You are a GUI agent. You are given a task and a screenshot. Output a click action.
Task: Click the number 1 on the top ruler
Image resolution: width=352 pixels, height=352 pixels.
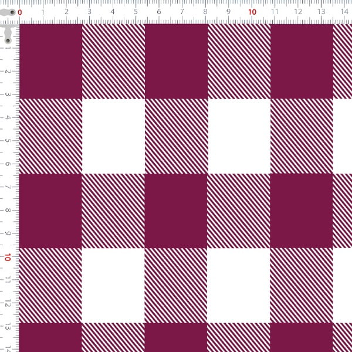pyautogui.click(x=43, y=12)
